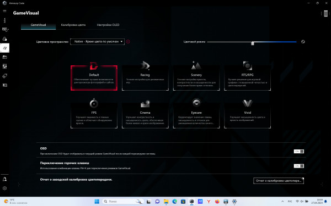Open the Отчет о калибровке цветопере... button
This screenshot has width=331, height=206.
coord(279,181)
